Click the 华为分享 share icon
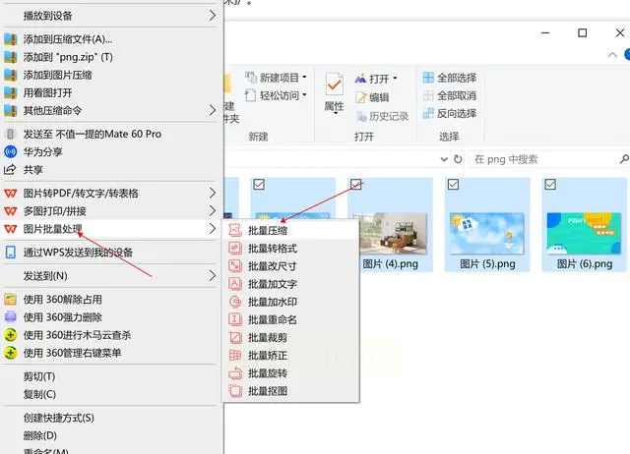This screenshot has height=454, width=630. pos(11,151)
